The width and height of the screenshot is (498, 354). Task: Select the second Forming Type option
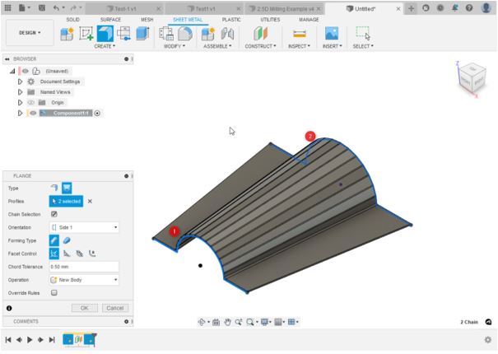[67, 240]
